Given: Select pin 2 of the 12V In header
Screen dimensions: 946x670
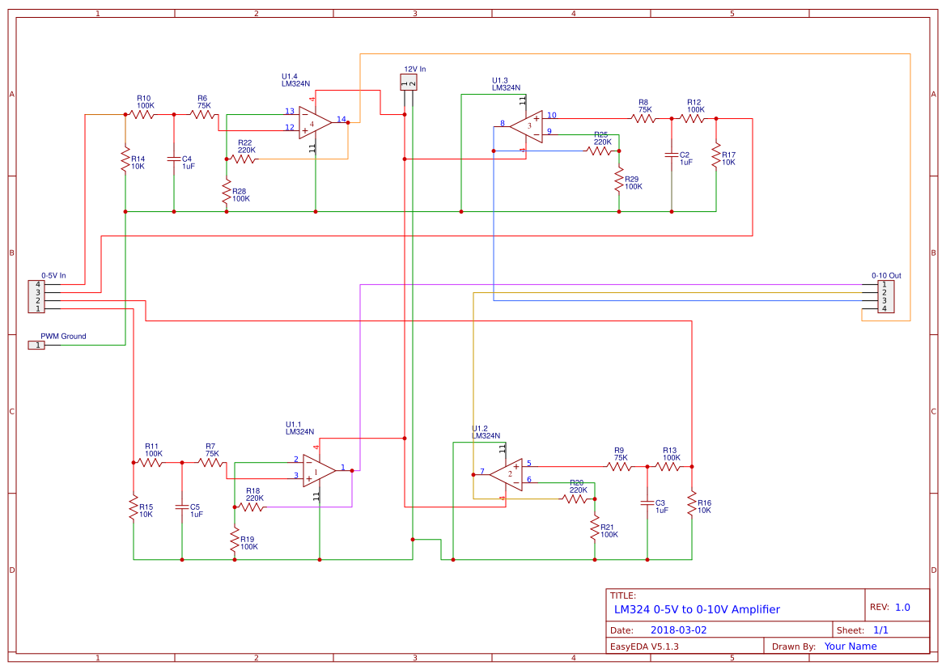Looking at the screenshot, I should (413, 83).
